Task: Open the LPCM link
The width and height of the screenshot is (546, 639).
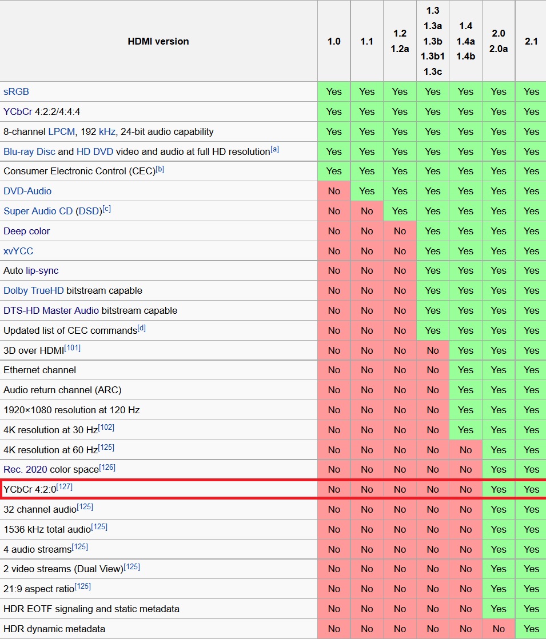Action: 62,131
